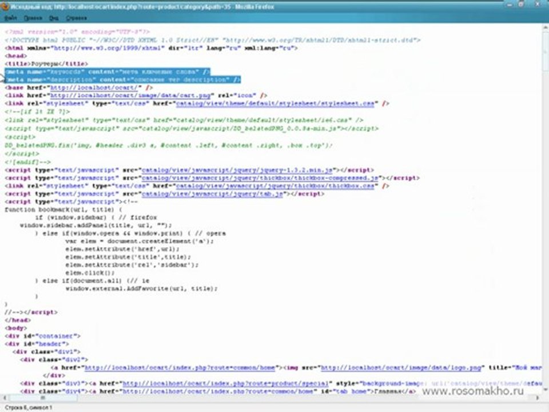This screenshot has width=549, height=412.
Task: Open the Правка menu
Action: click(33, 18)
